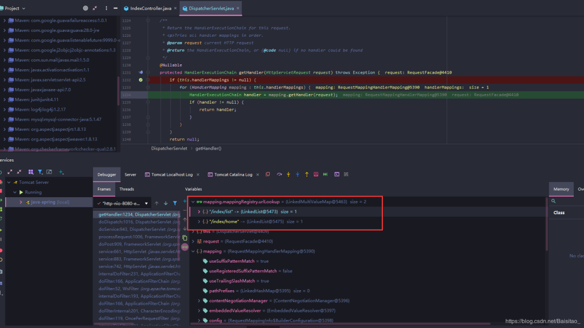Open the Server tab
The image size is (584, 328).
pos(130,175)
